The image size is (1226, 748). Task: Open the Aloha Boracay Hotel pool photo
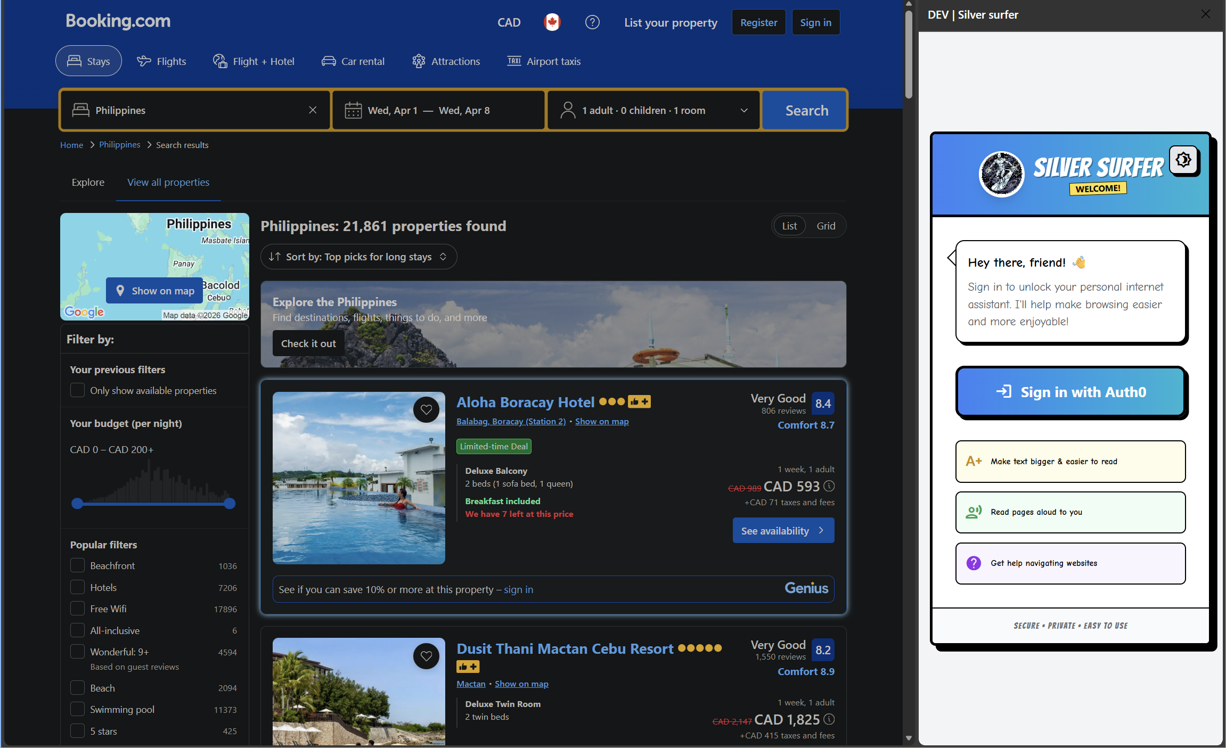358,478
